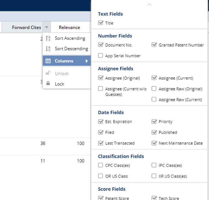Uncheck the Title checkbox
Viewport: 209px width, 200px height.
101,23
